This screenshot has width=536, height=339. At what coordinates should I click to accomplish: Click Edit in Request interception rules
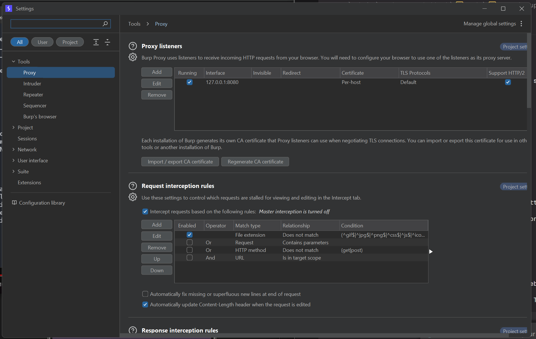click(x=157, y=236)
